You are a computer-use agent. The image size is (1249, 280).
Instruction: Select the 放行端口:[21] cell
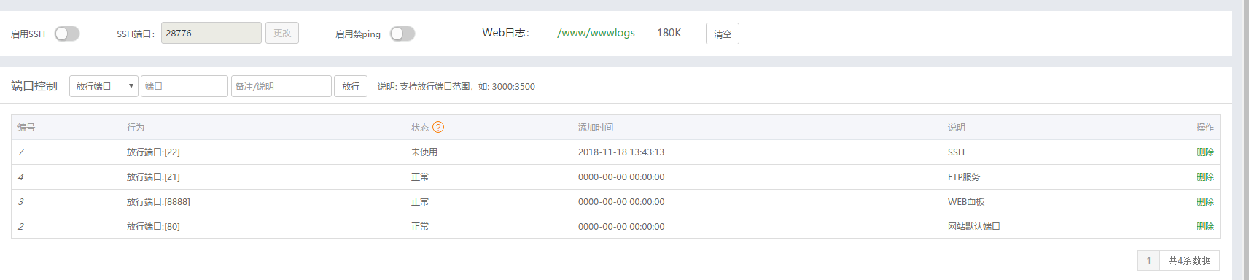[153, 177]
